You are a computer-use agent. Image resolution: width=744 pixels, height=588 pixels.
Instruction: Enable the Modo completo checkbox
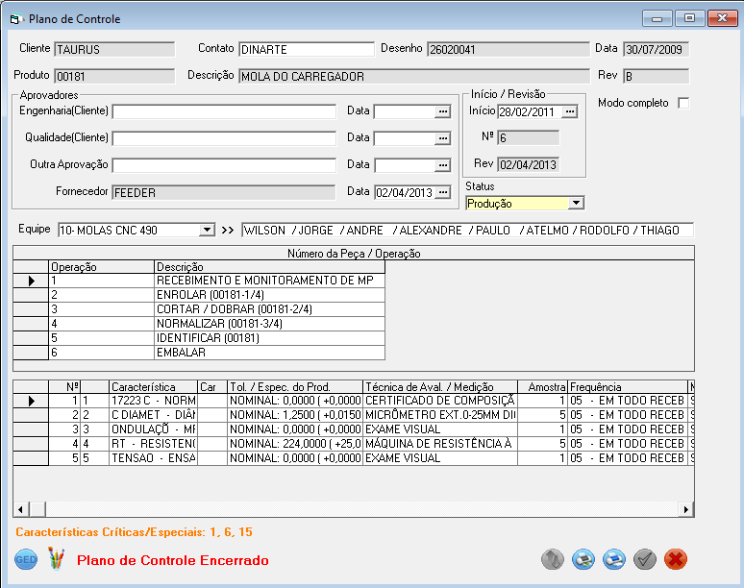coord(683,104)
